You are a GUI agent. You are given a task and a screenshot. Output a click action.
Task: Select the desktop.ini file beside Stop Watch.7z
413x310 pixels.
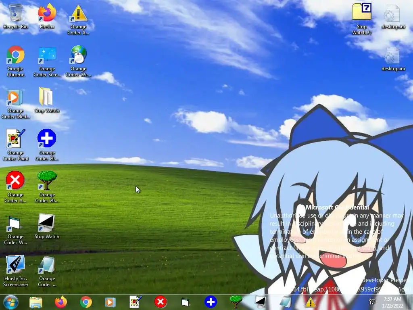(393, 16)
